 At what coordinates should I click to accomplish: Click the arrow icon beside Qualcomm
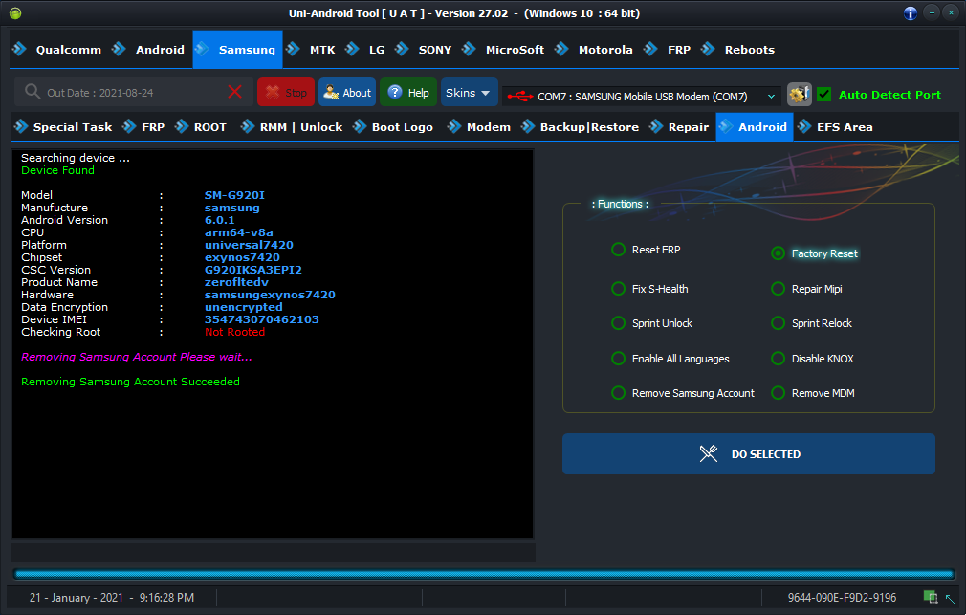click(x=20, y=49)
